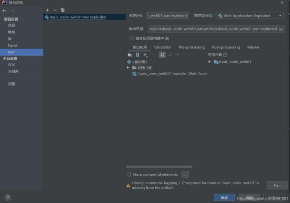The width and height of the screenshot is (290, 203).
Task: Expand the WEB-INF folder node
Action: pos(128,68)
